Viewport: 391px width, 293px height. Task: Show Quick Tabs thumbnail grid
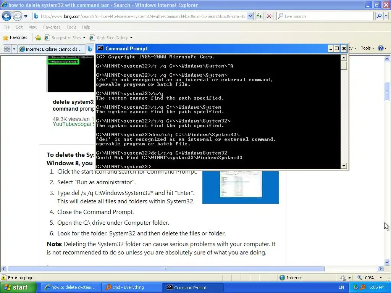pos(7,49)
